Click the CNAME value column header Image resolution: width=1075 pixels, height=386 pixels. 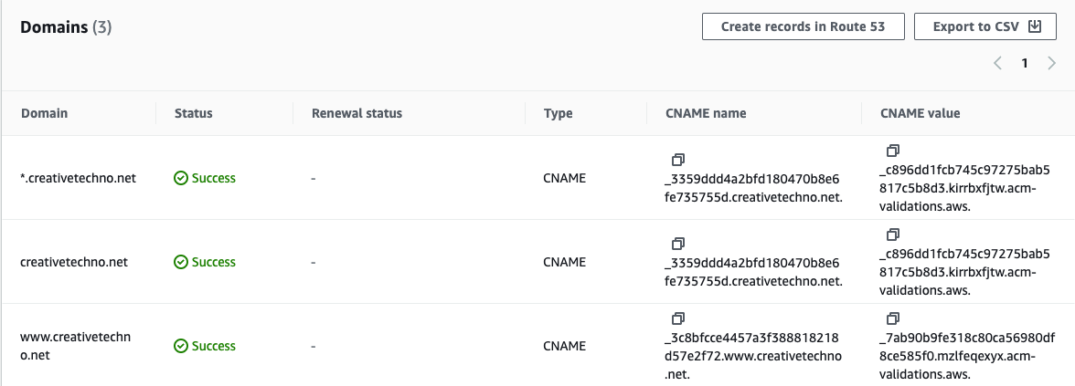tap(920, 113)
